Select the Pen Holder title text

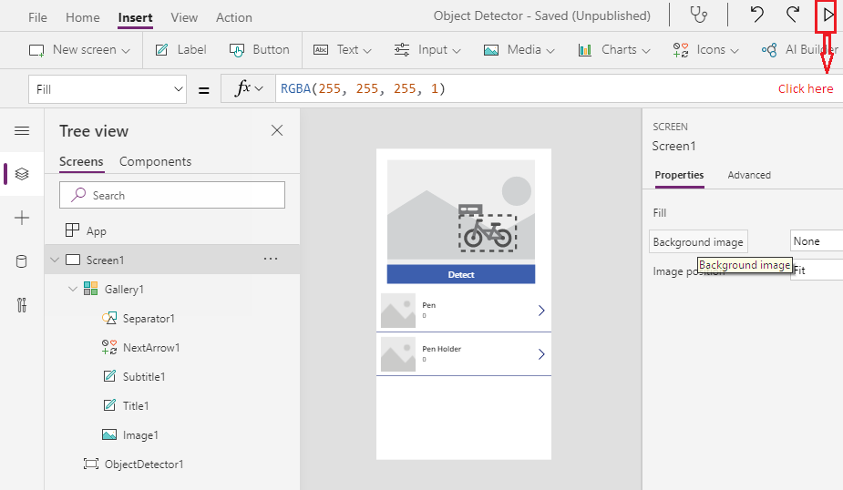(441, 349)
